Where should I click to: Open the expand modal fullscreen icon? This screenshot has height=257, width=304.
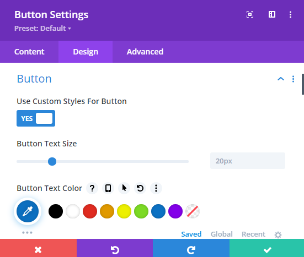(x=250, y=14)
